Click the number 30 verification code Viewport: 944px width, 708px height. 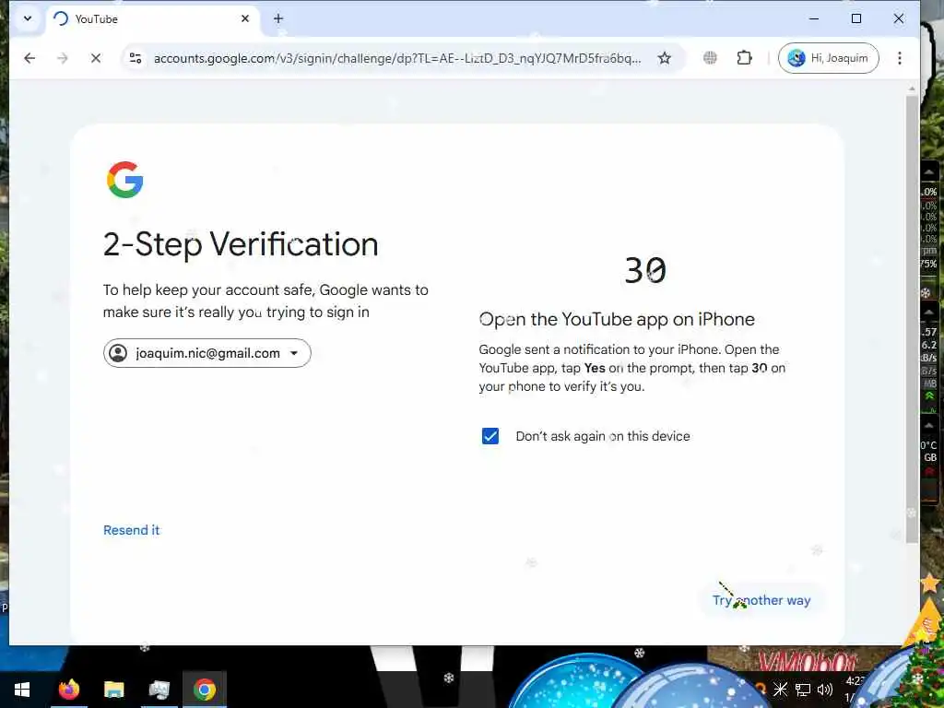(x=645, y=270)
